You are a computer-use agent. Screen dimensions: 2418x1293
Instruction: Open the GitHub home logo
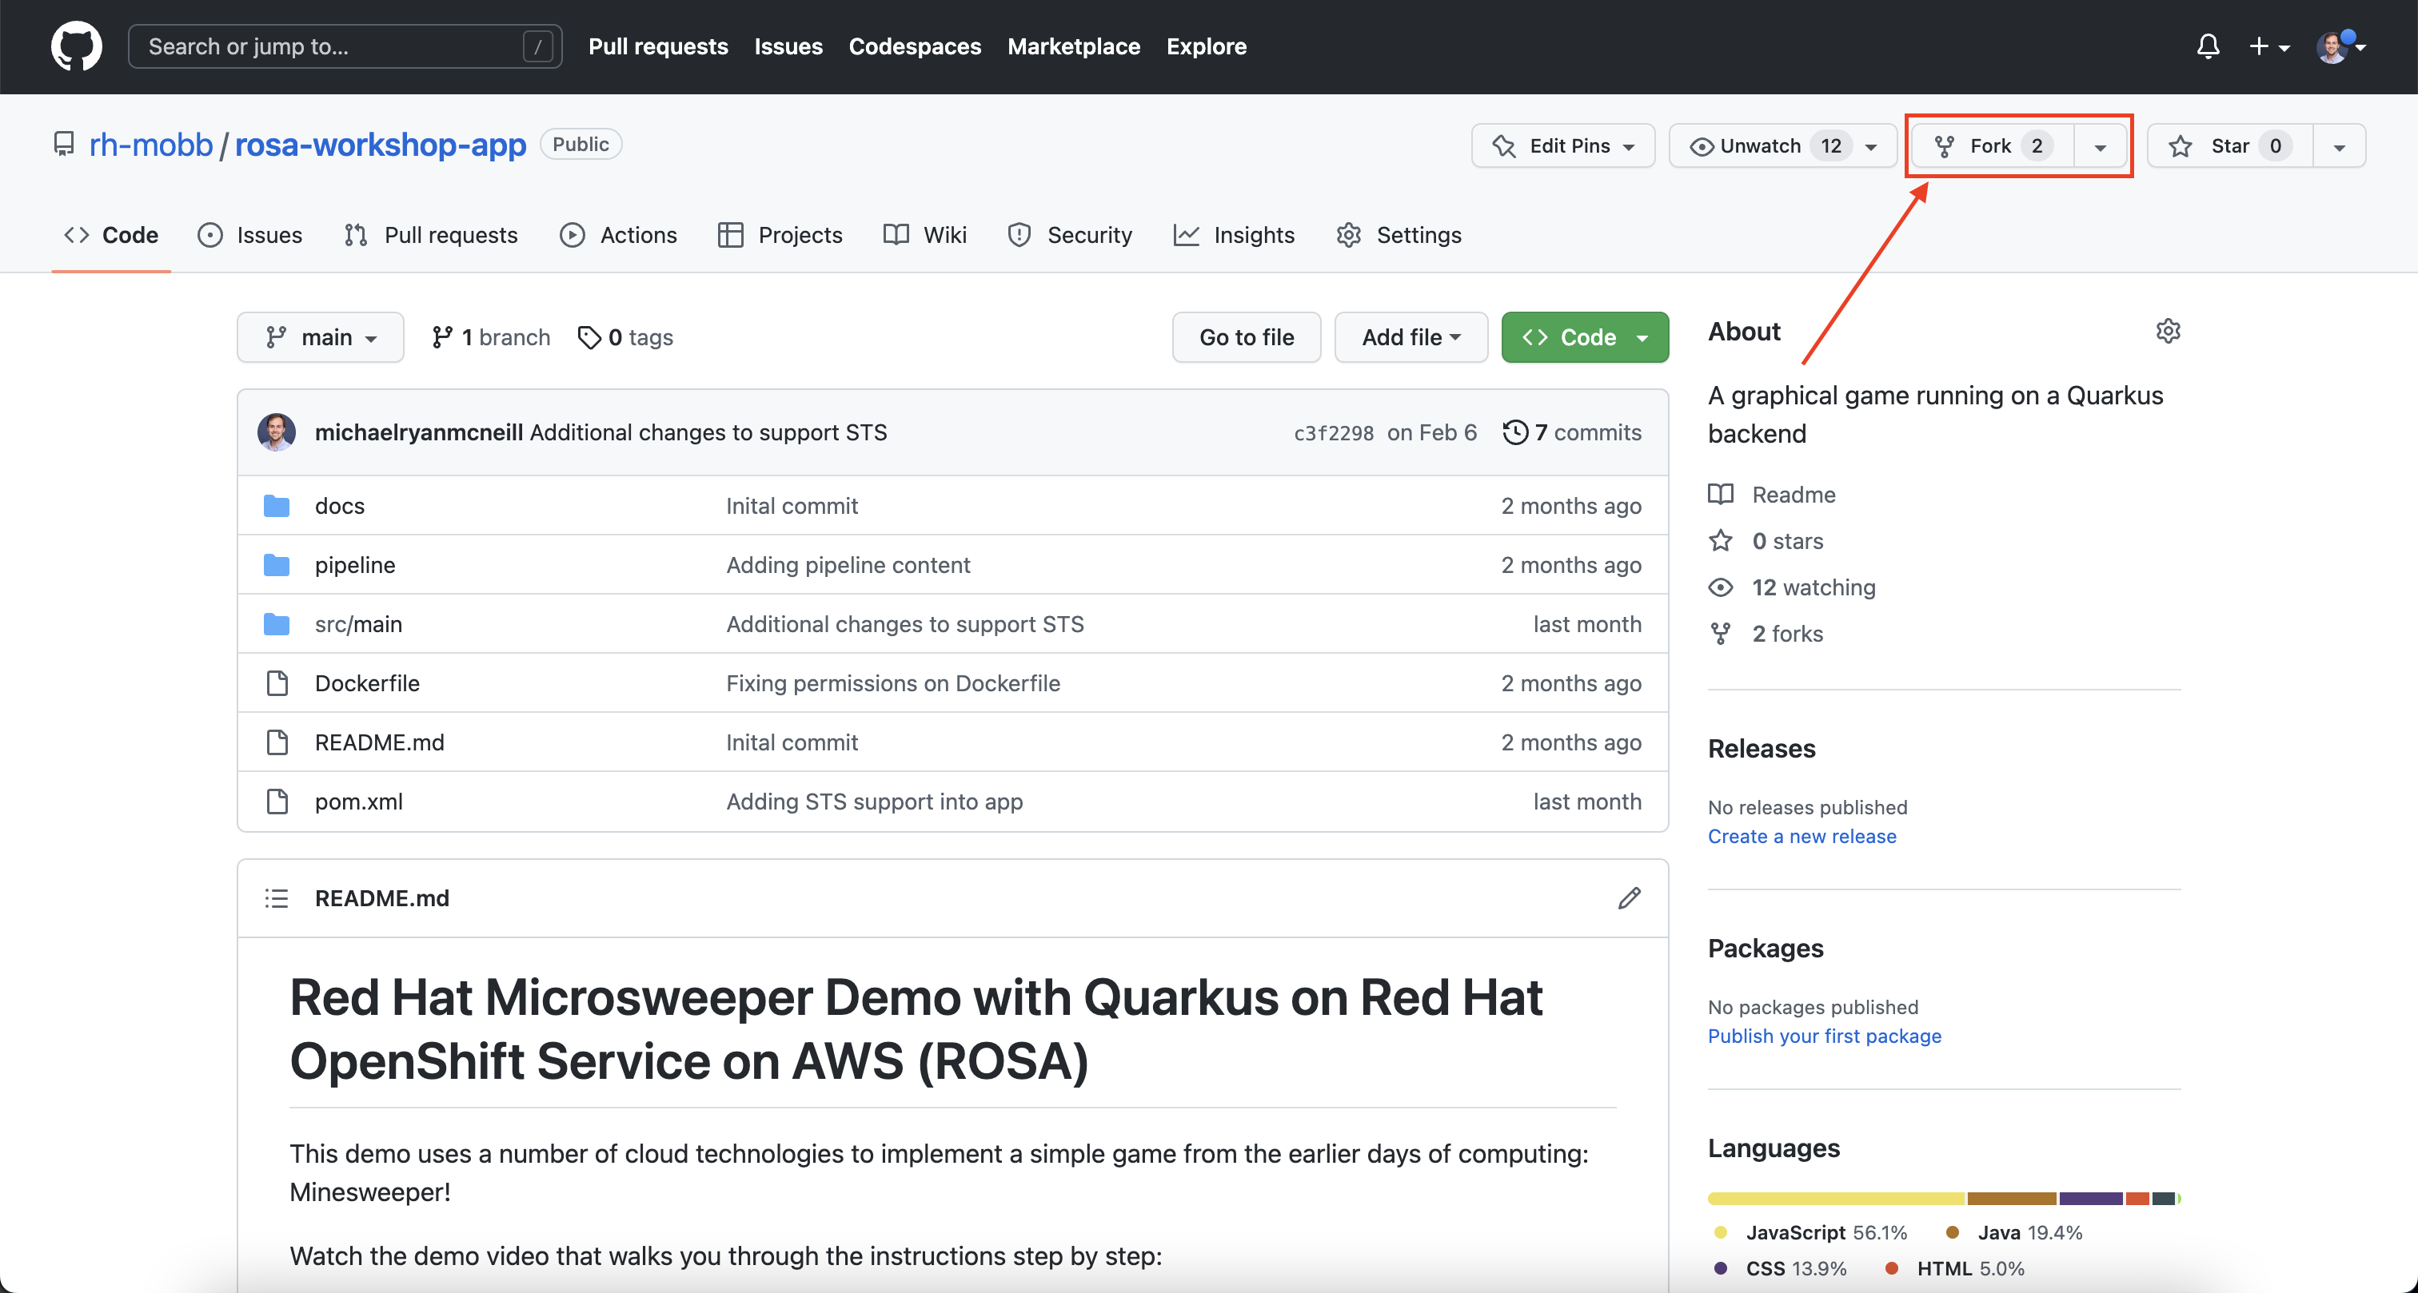click(x=76, y=46)
